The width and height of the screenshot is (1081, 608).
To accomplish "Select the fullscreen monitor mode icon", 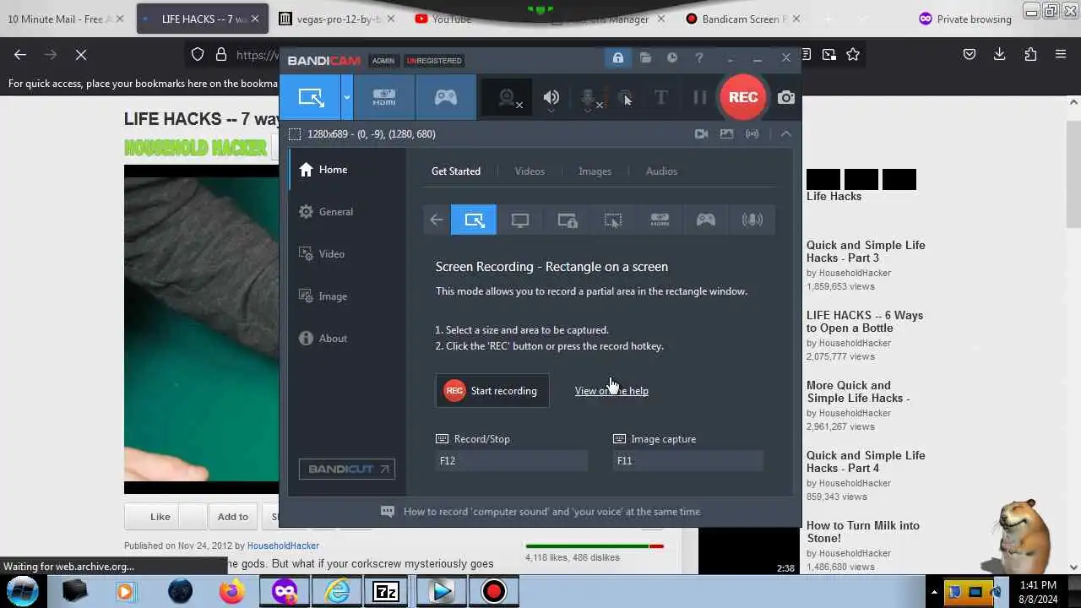I will (520, 220).
